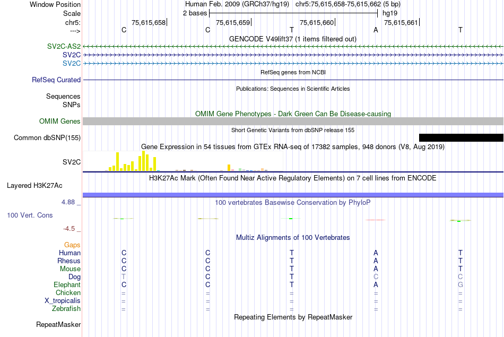Click the Sequences track label
The width and height of the screenshot is (504, 337).
coord(63,96)
